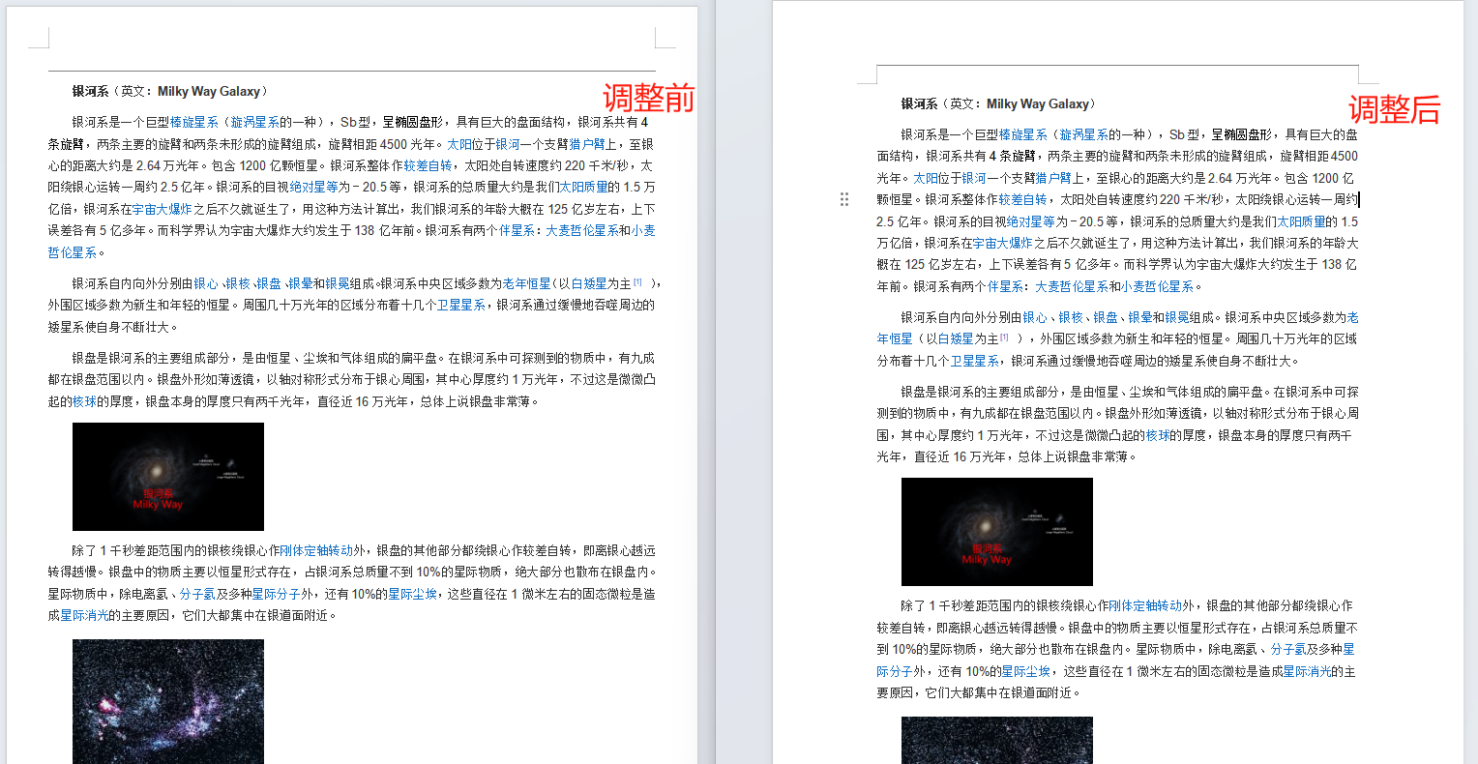Follow 太阳质量 link in right document
The width and height of the screenshot is (1478, 764).
click(1301, 221)
